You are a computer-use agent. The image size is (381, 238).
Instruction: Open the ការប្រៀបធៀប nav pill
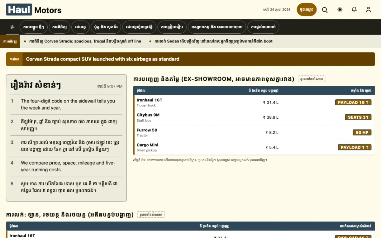point(172,27)
